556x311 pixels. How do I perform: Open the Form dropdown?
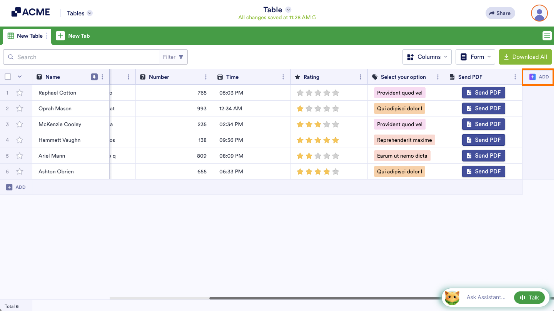tap(476, 57)
